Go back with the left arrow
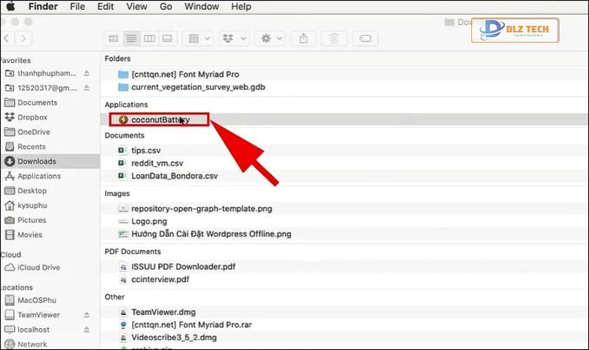The image size is (589, 350). [x=7, y=38]
